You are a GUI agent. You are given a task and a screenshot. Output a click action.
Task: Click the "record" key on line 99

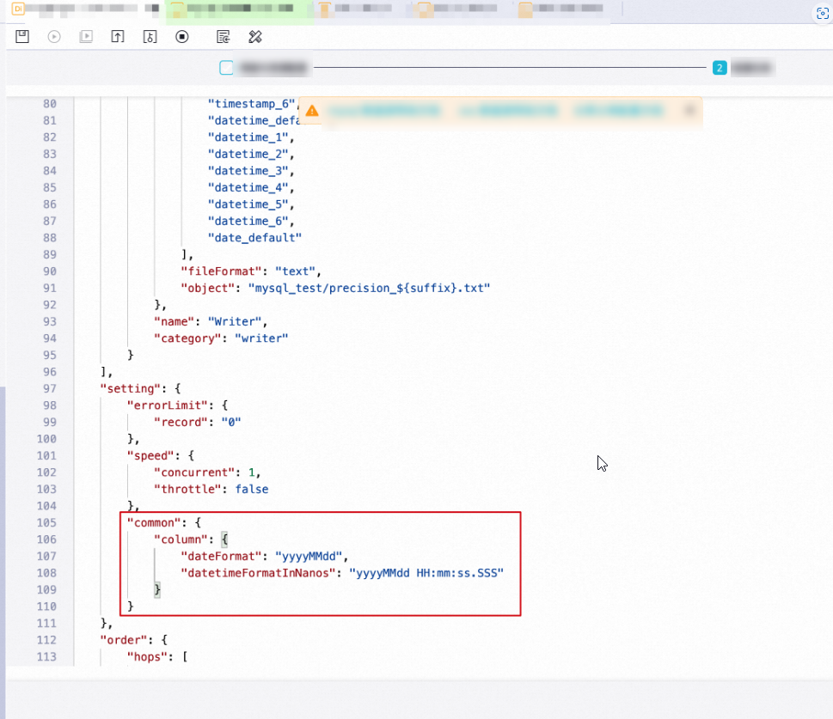click(x=181, y=422)
